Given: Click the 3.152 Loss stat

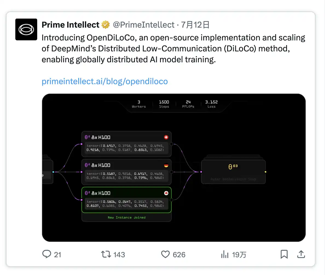Looking at the screenshot, I should [211, 104].
